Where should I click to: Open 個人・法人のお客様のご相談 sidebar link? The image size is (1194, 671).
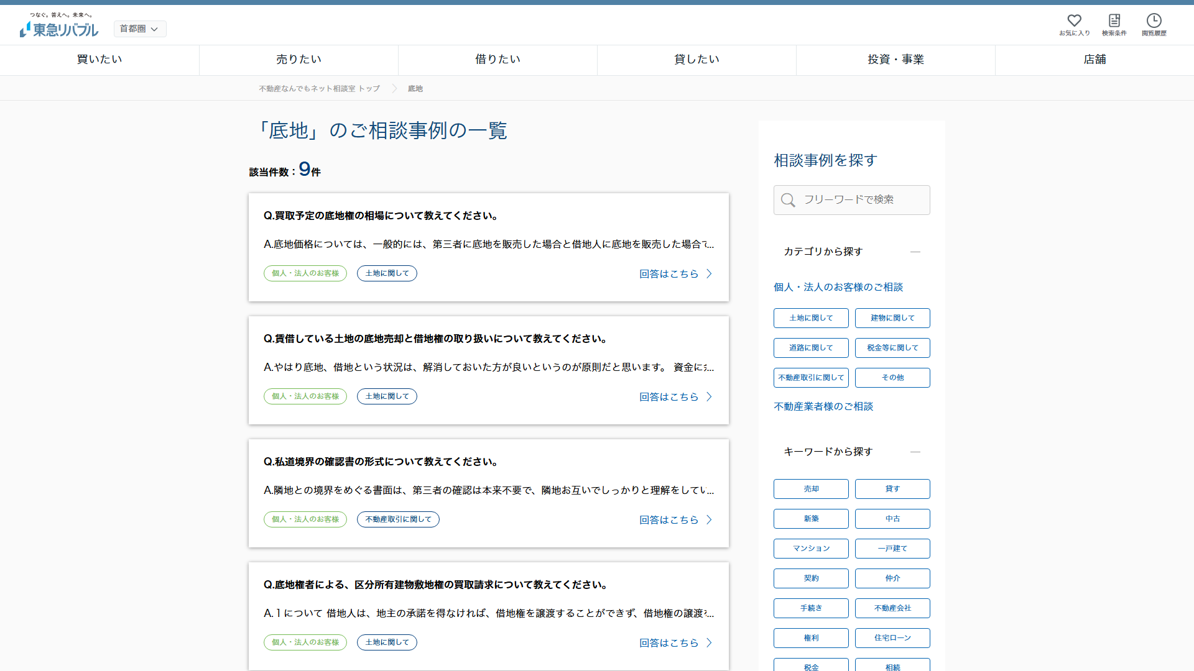(x=838, y=287)
